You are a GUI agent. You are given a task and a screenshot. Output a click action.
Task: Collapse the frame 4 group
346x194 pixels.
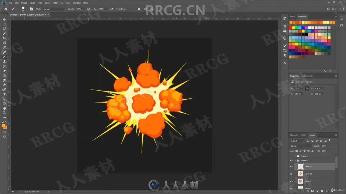295,161
